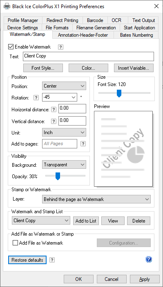Open the Background Transparent dropdown

tap(64, 165)
